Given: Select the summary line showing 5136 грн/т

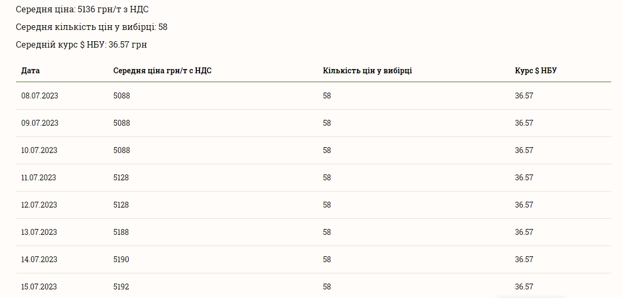Looking at the screenshot, I should [x=82, y=10].
